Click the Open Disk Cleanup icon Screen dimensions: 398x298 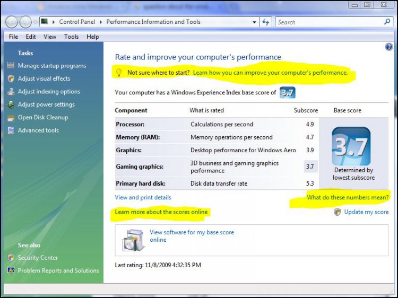[x=11, y=118]
